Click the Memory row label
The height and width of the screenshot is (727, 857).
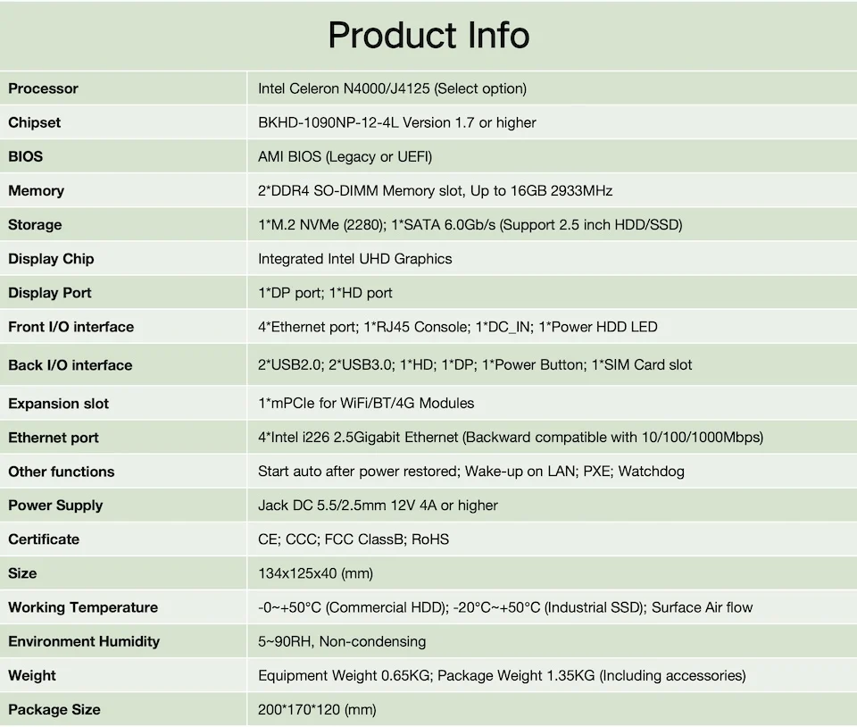tap(37, 190)
